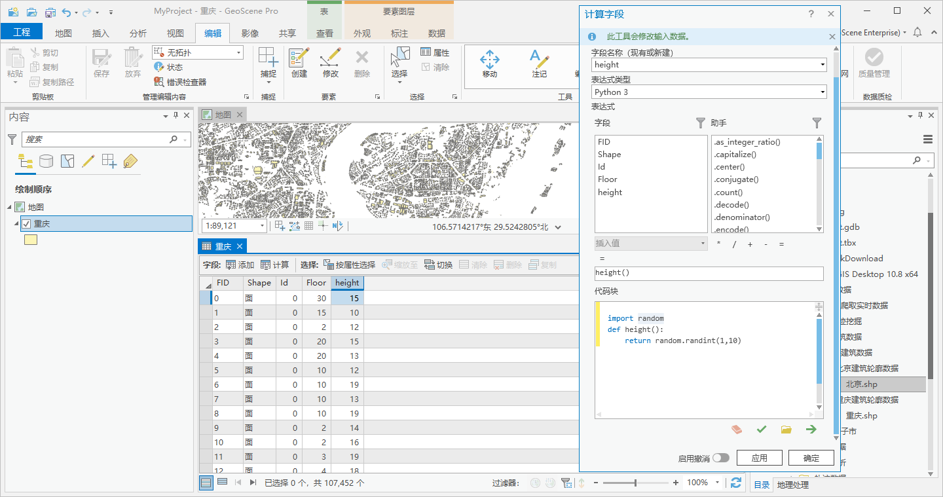Image resolution: width=943 pixels, height=497 pixels.
Task: Click list by labeling tag icon
Action: 130,161
